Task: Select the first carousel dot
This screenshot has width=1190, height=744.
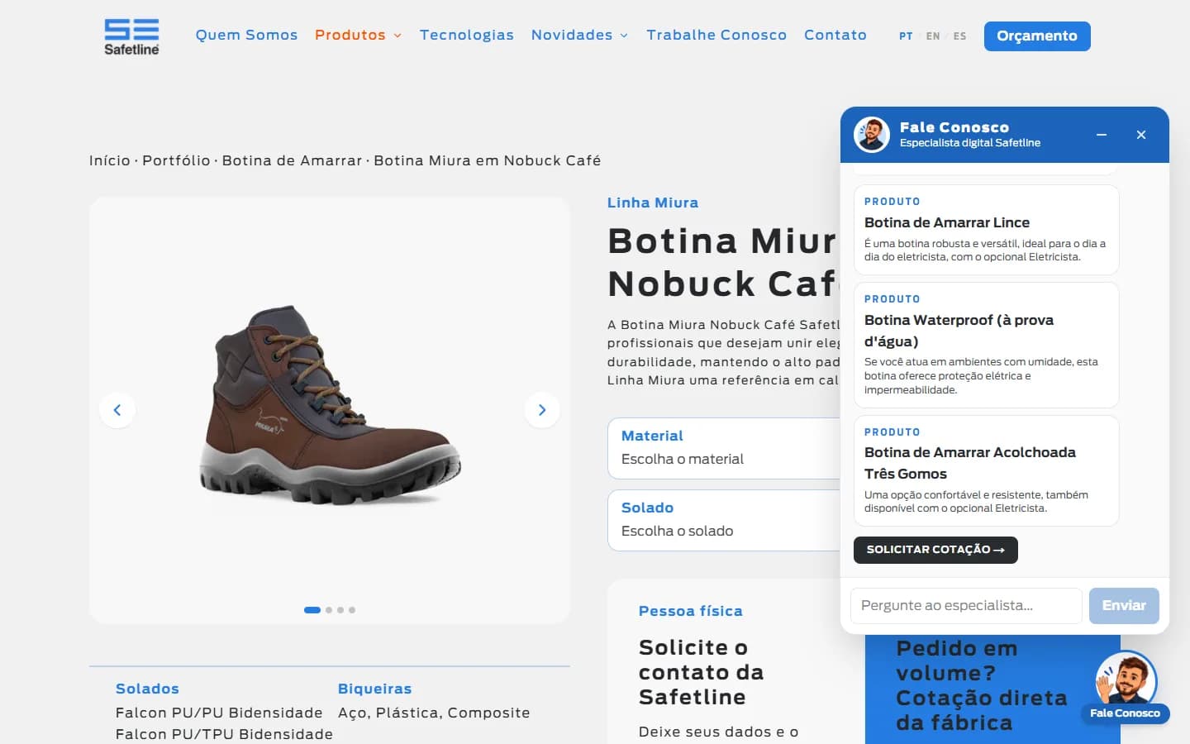Action: 312,610
